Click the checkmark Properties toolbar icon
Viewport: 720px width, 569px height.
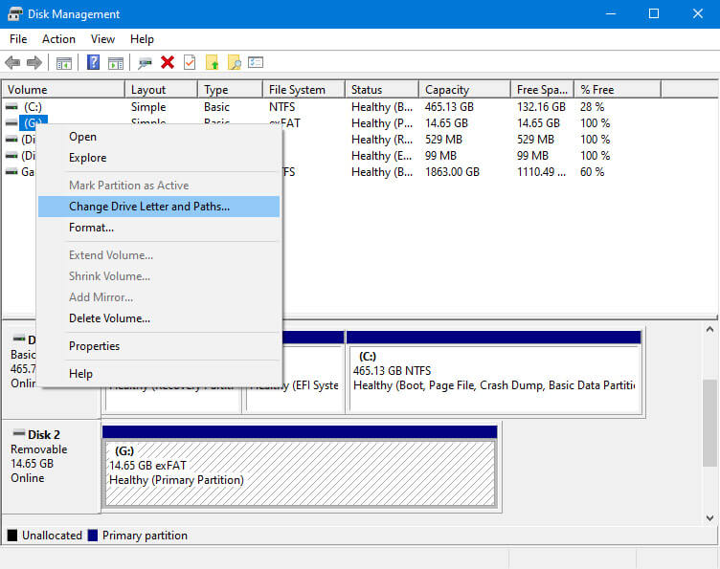190,62
